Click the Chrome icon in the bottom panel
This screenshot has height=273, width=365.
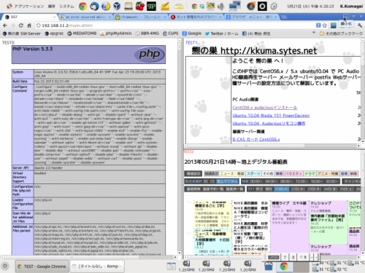[x=284, y=266]
